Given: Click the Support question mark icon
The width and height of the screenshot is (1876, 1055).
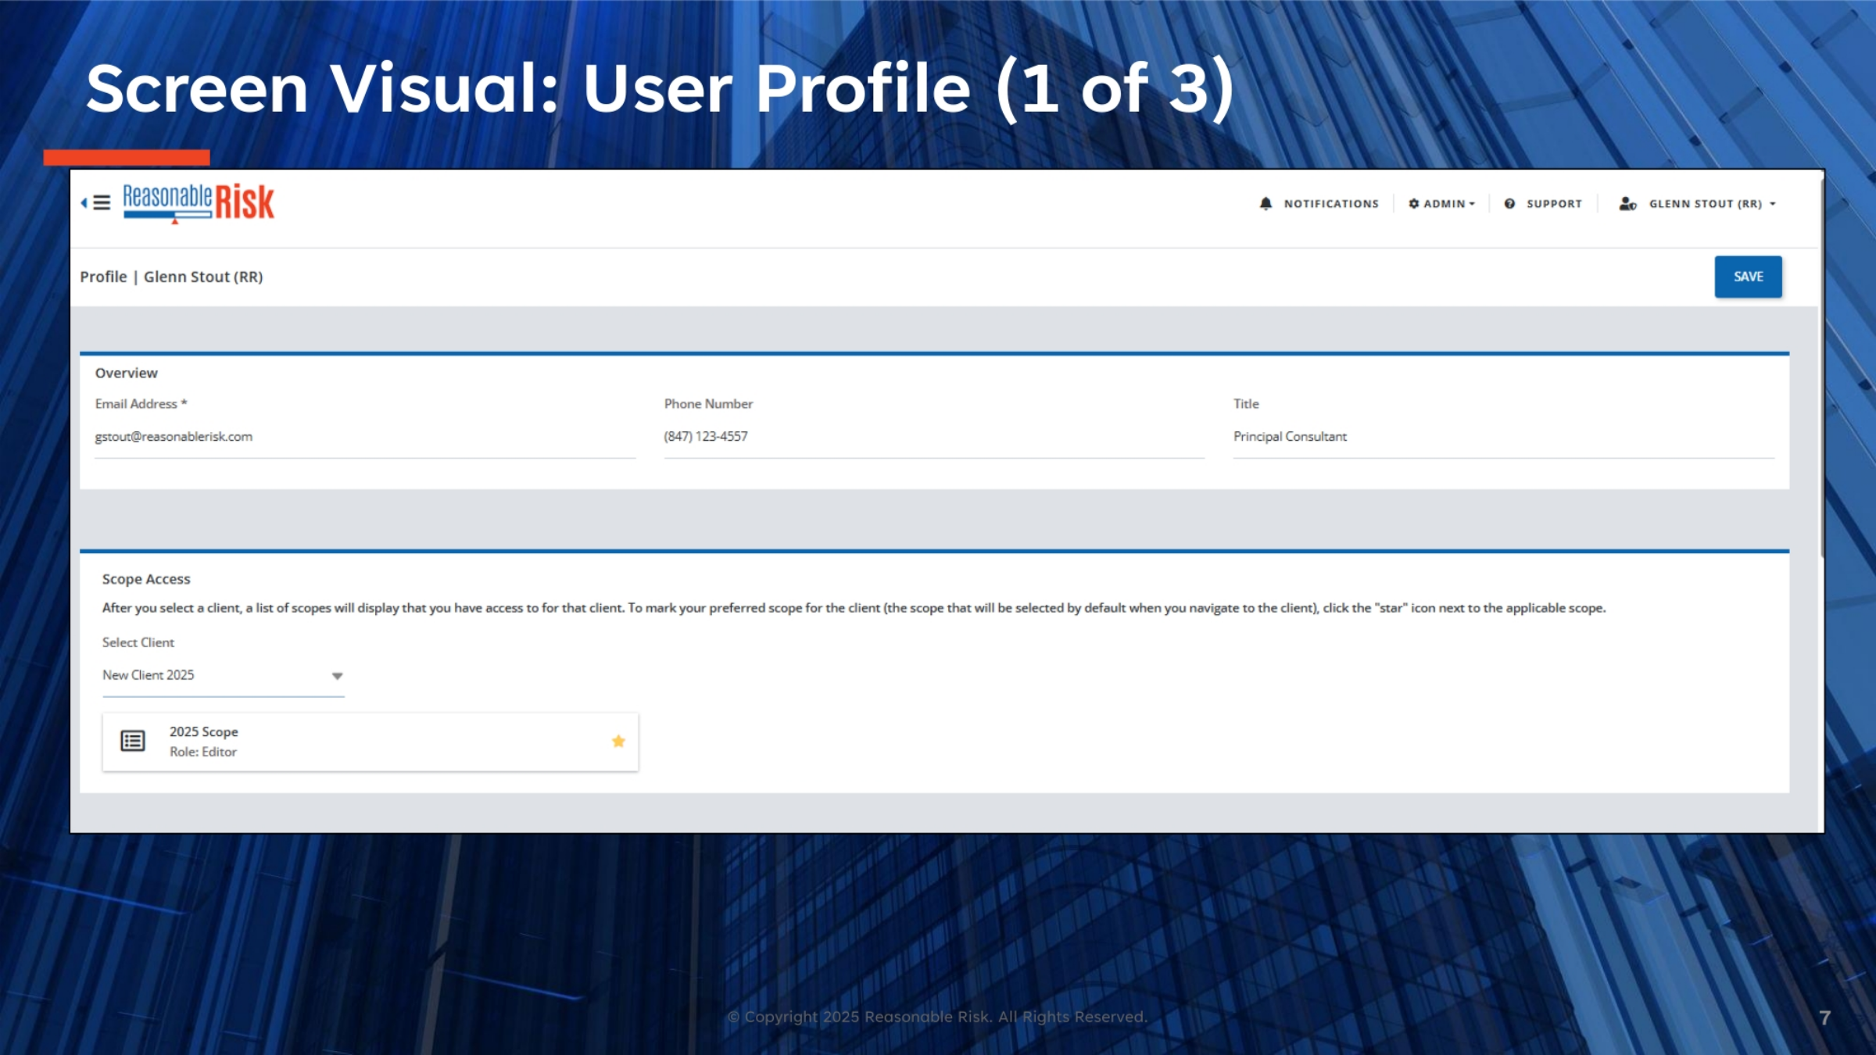Looking at the screenshot, I should point(1509,204).
